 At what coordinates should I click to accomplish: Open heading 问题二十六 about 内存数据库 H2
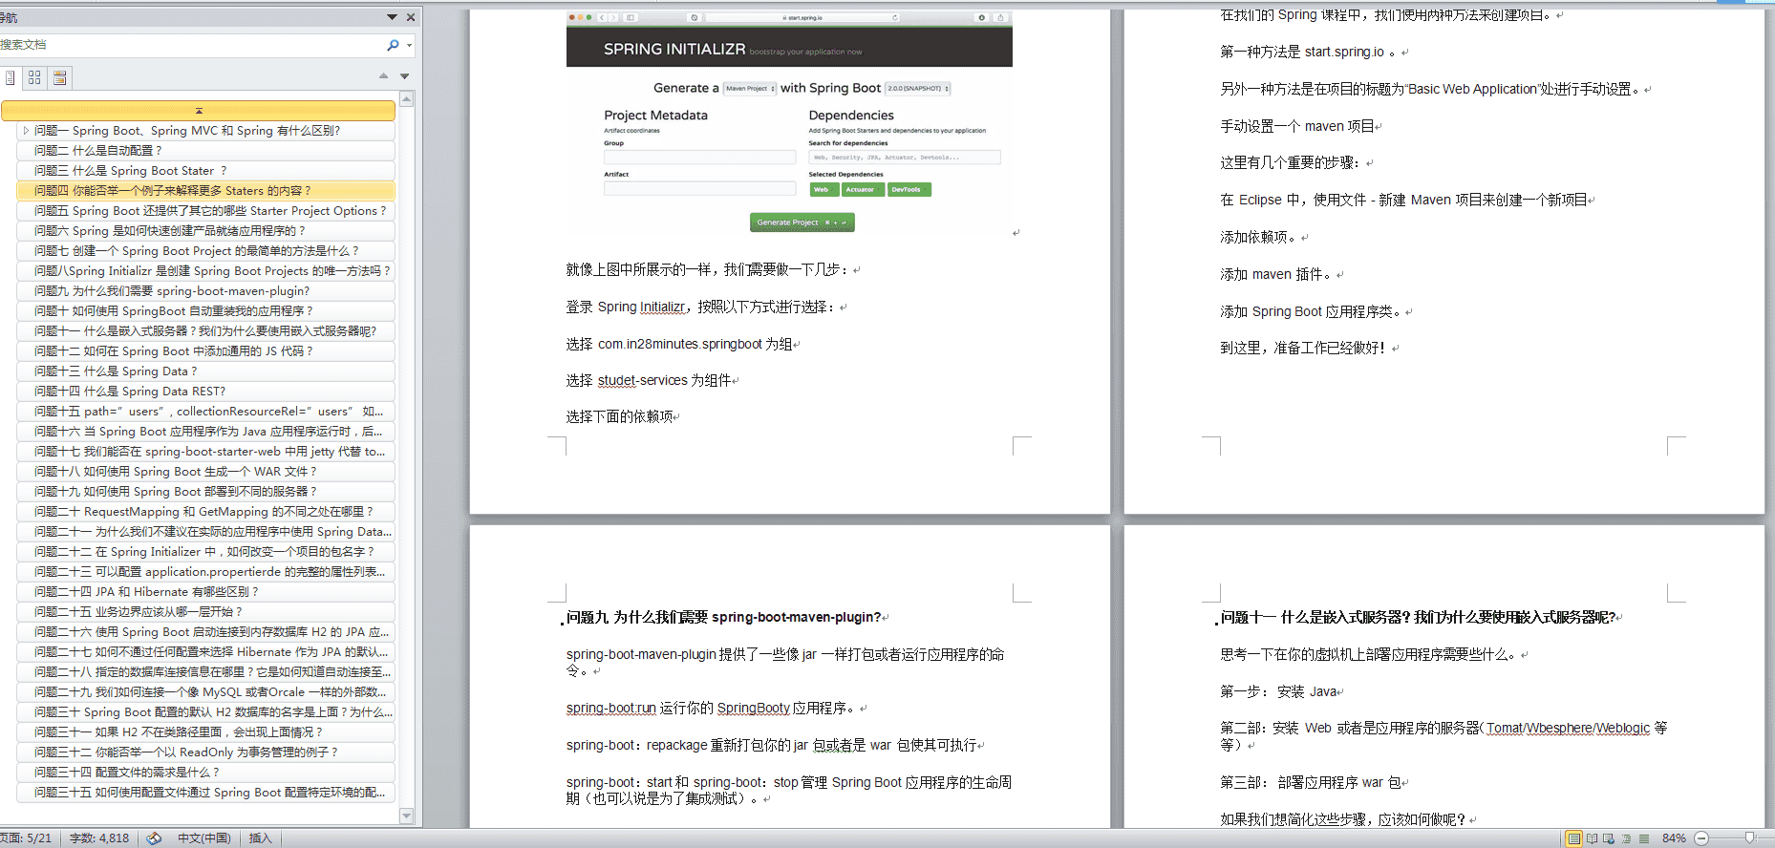[x=206, y=632]
